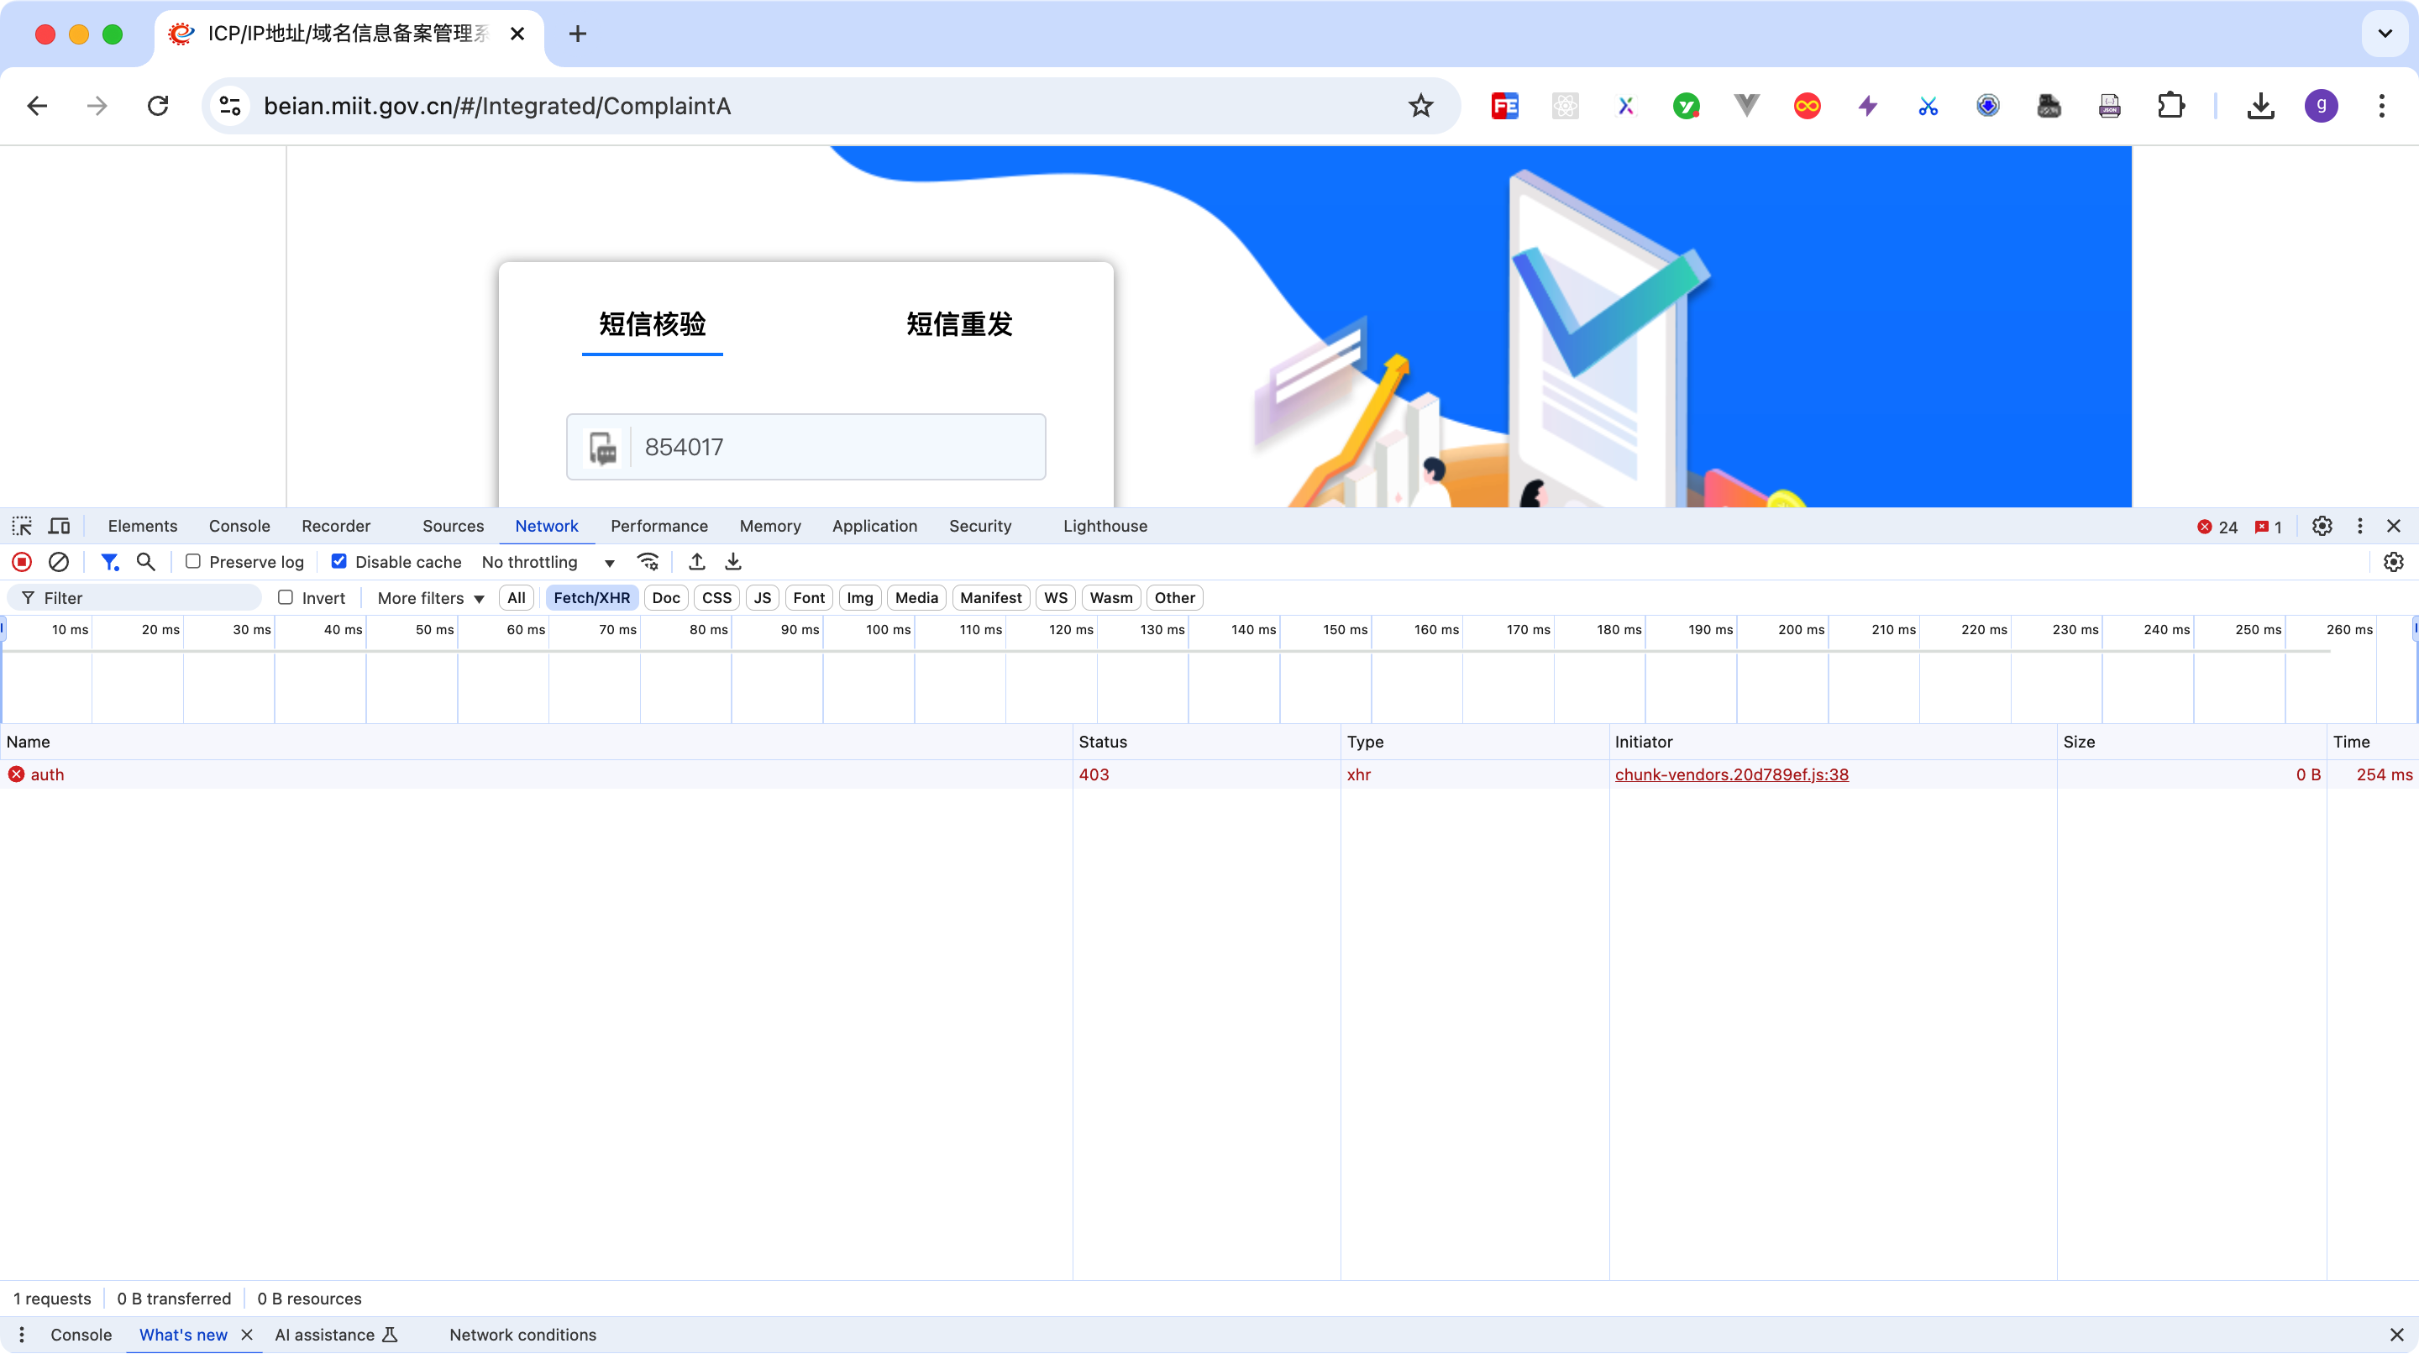This screenshot has height=1354, width=2419.
Task: Close What's new drawer tab
Action: click(247, 1335)
